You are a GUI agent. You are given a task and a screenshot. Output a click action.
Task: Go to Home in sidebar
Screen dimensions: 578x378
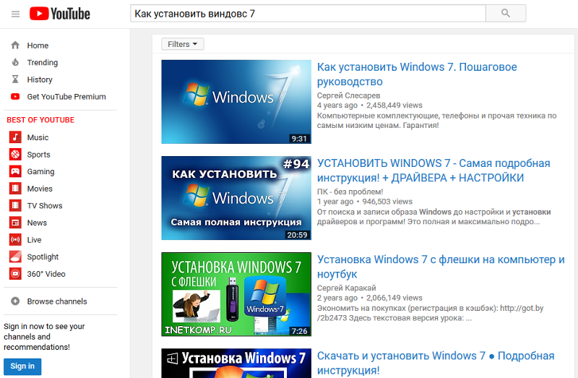(38, 46)
